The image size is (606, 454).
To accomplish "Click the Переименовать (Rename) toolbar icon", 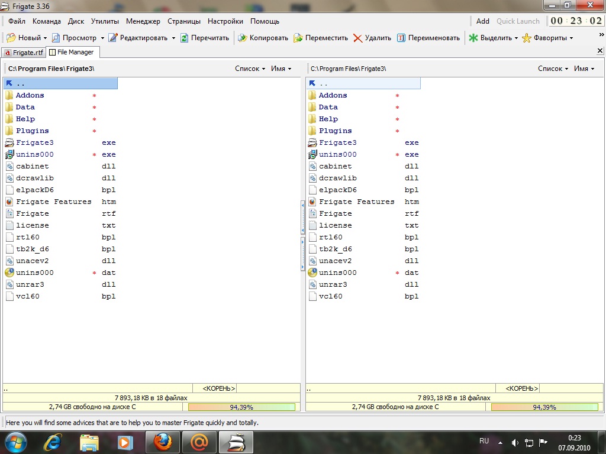I will click(x=401, y=38).
